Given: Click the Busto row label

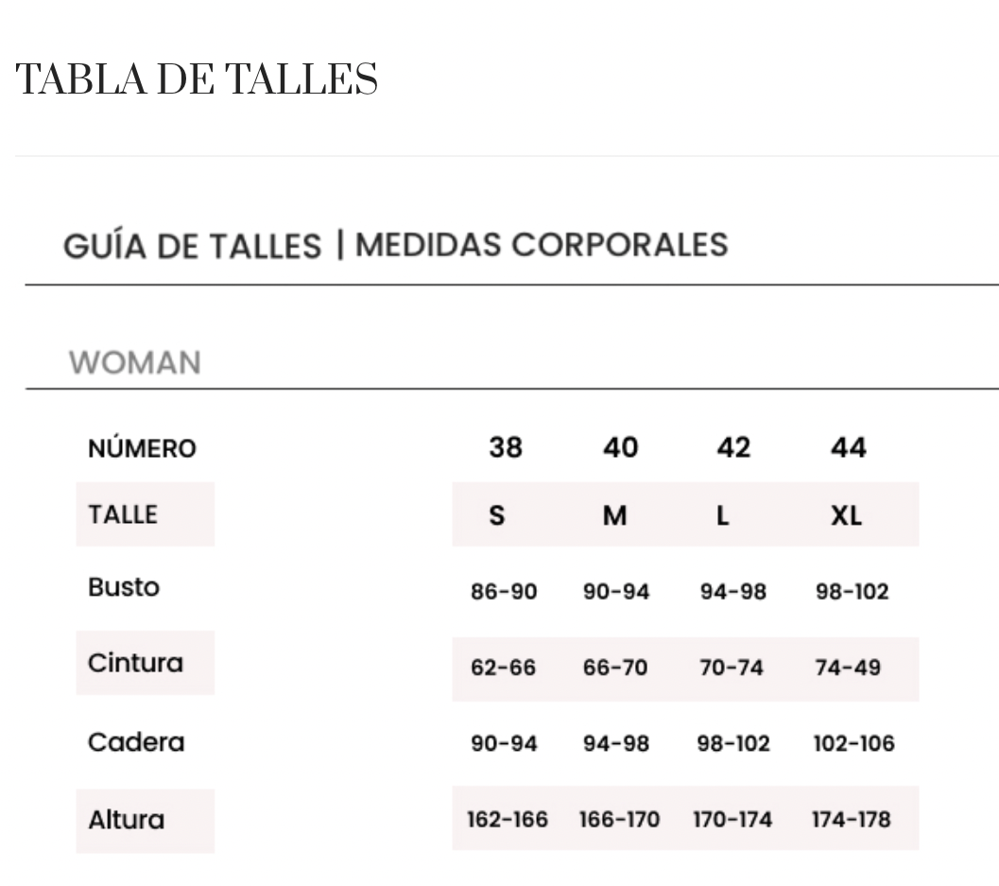Looking at the screenshot, I should point(124,587).
